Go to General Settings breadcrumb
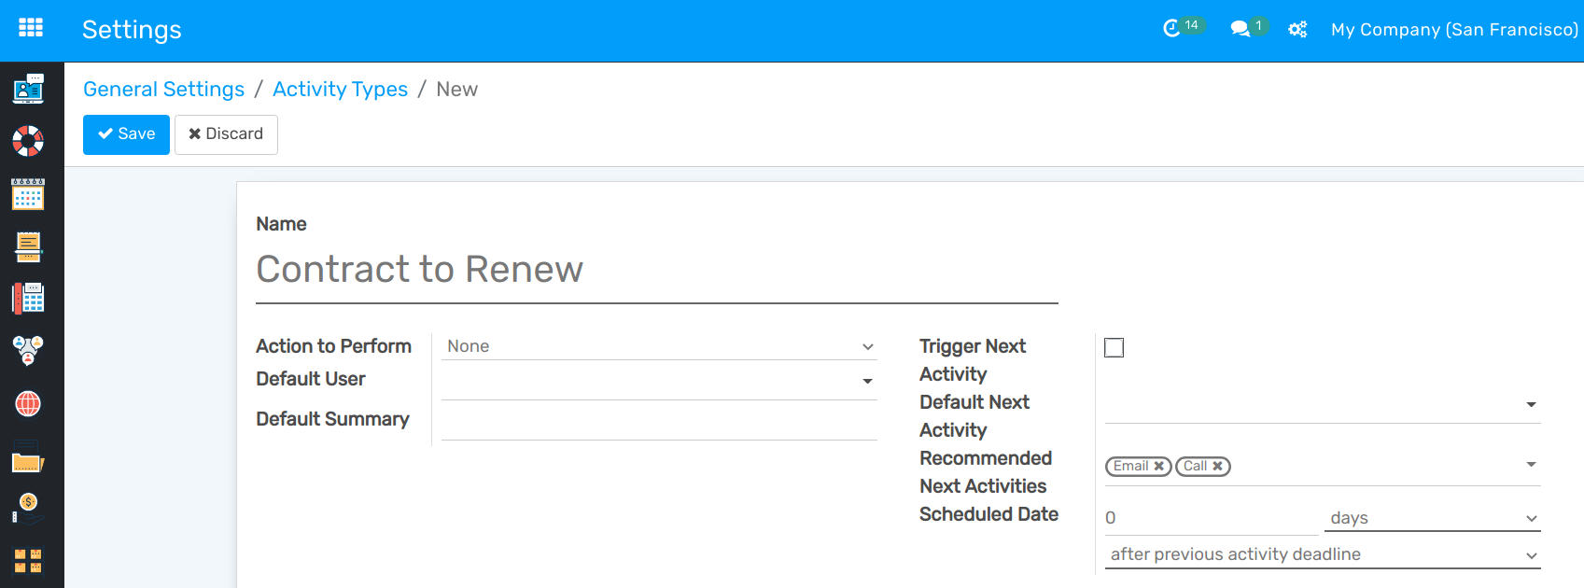This screenshot has height=588, width=1584. [164, 89]
